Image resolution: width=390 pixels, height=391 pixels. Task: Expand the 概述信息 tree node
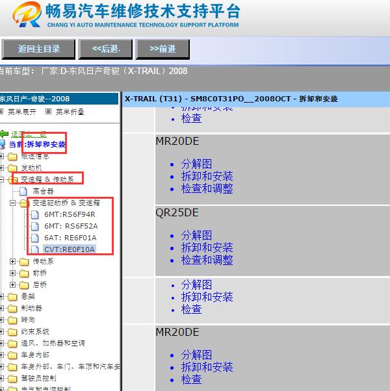click(x=1, y=157)
